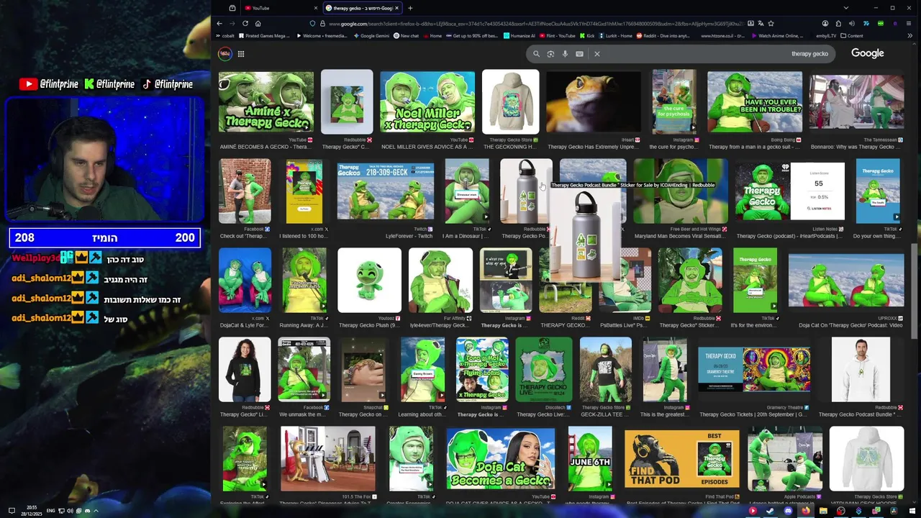Screen dimensions: 921x518
Task: Open the Aminé x Therapy Gecko thumbnail
Action: click(266, 102)
